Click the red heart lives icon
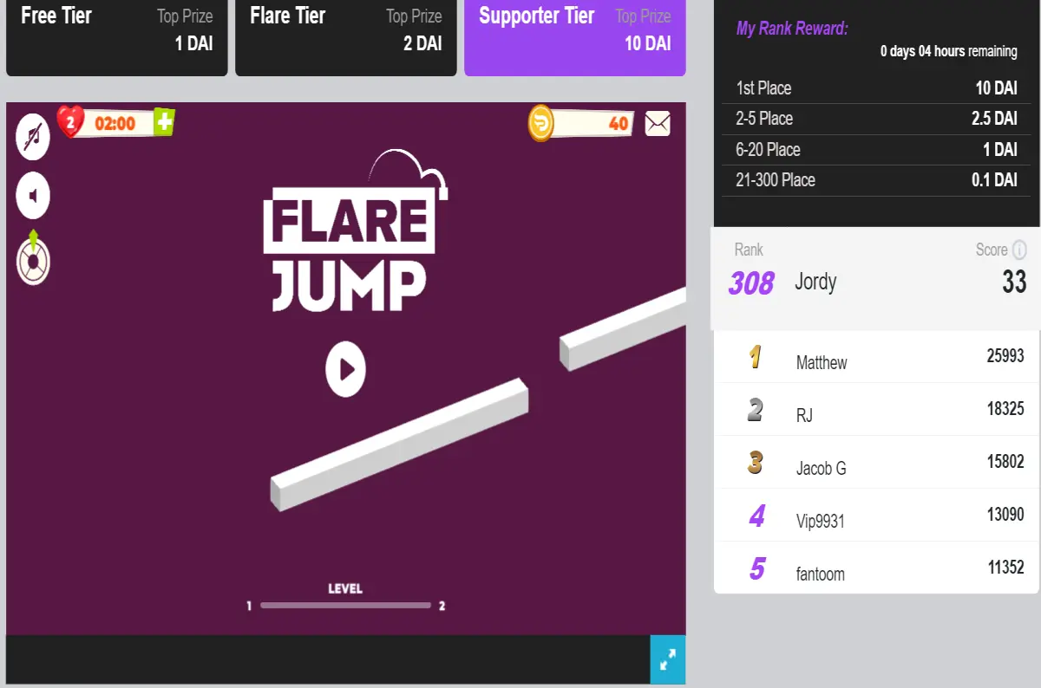 (x=70, y=122)
